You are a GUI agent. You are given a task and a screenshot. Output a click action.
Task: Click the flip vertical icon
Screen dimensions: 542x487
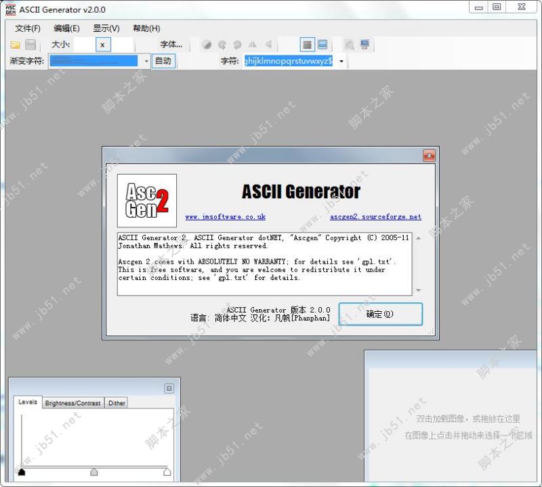tap(268, 45)
